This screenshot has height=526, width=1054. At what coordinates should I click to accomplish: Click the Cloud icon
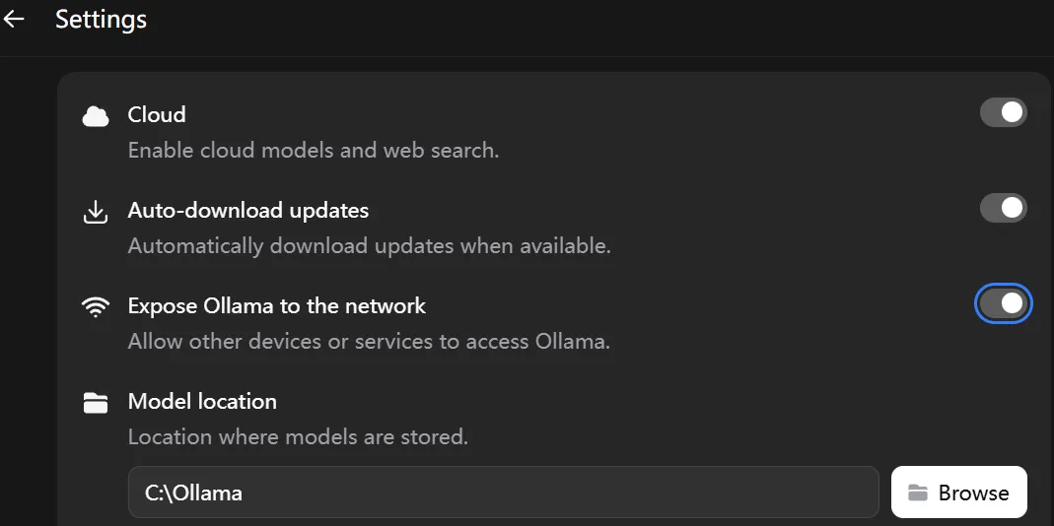96,116
